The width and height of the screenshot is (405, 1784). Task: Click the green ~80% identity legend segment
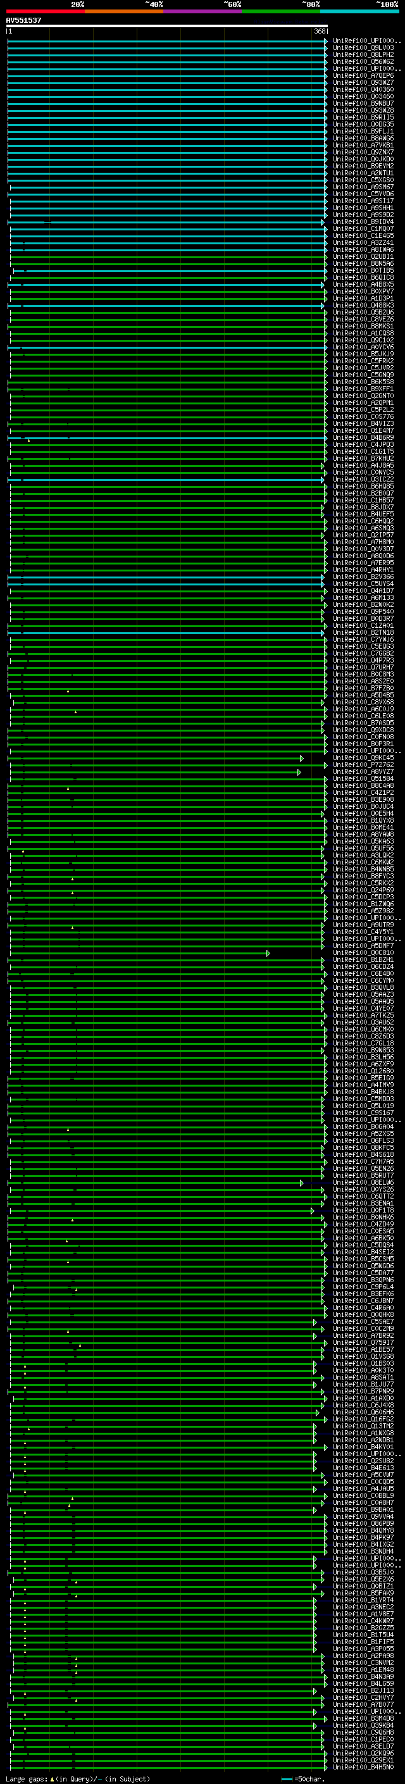[281, 11]
